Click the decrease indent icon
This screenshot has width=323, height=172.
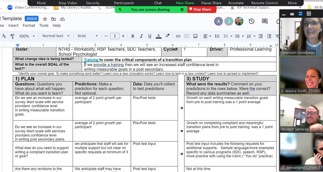(261, 36)
